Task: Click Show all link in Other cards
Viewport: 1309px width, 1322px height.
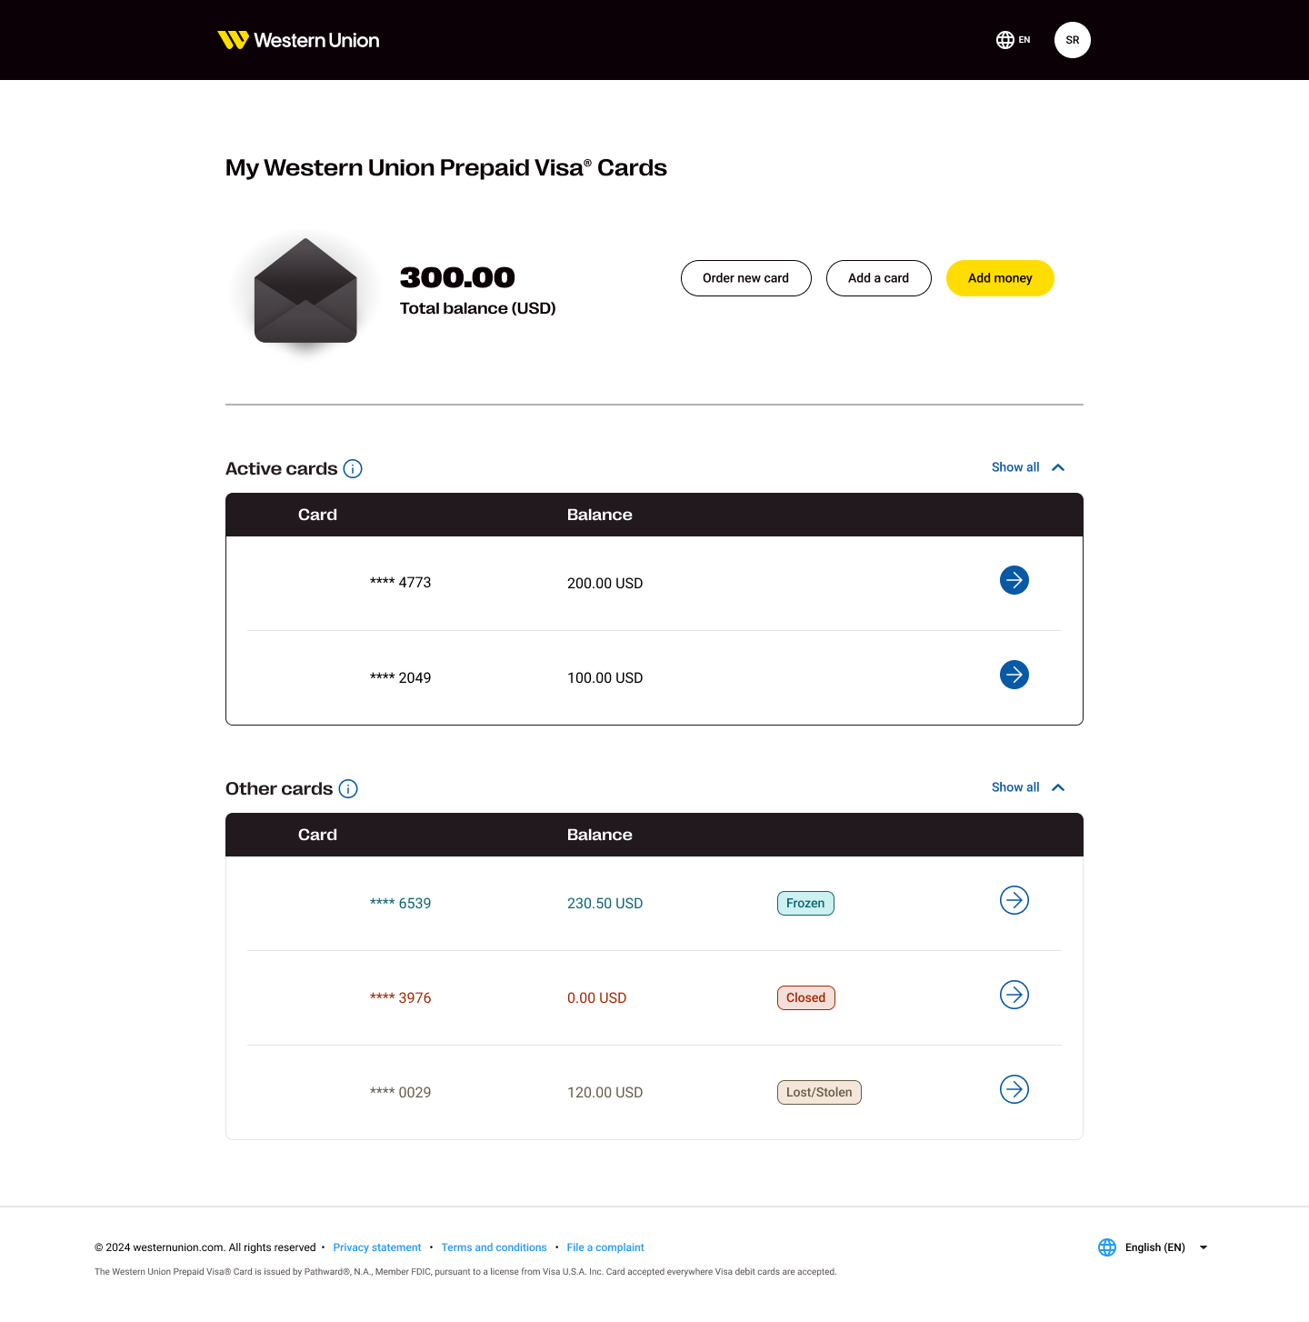Action: click(1015, 787)
